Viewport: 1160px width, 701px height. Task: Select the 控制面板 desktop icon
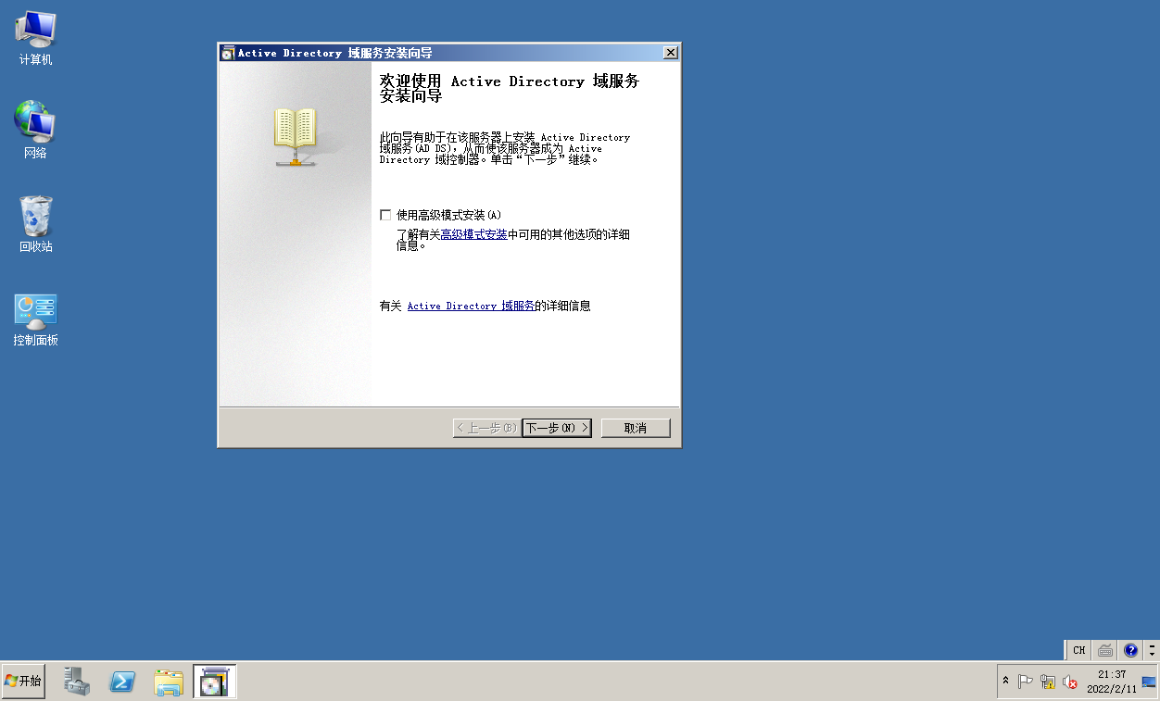[35, 320]
